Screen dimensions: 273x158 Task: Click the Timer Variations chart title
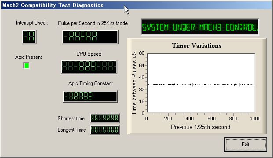197,46
